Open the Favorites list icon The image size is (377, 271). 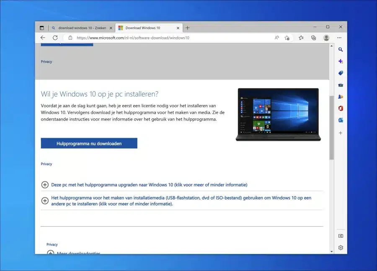tap(301, 38)
